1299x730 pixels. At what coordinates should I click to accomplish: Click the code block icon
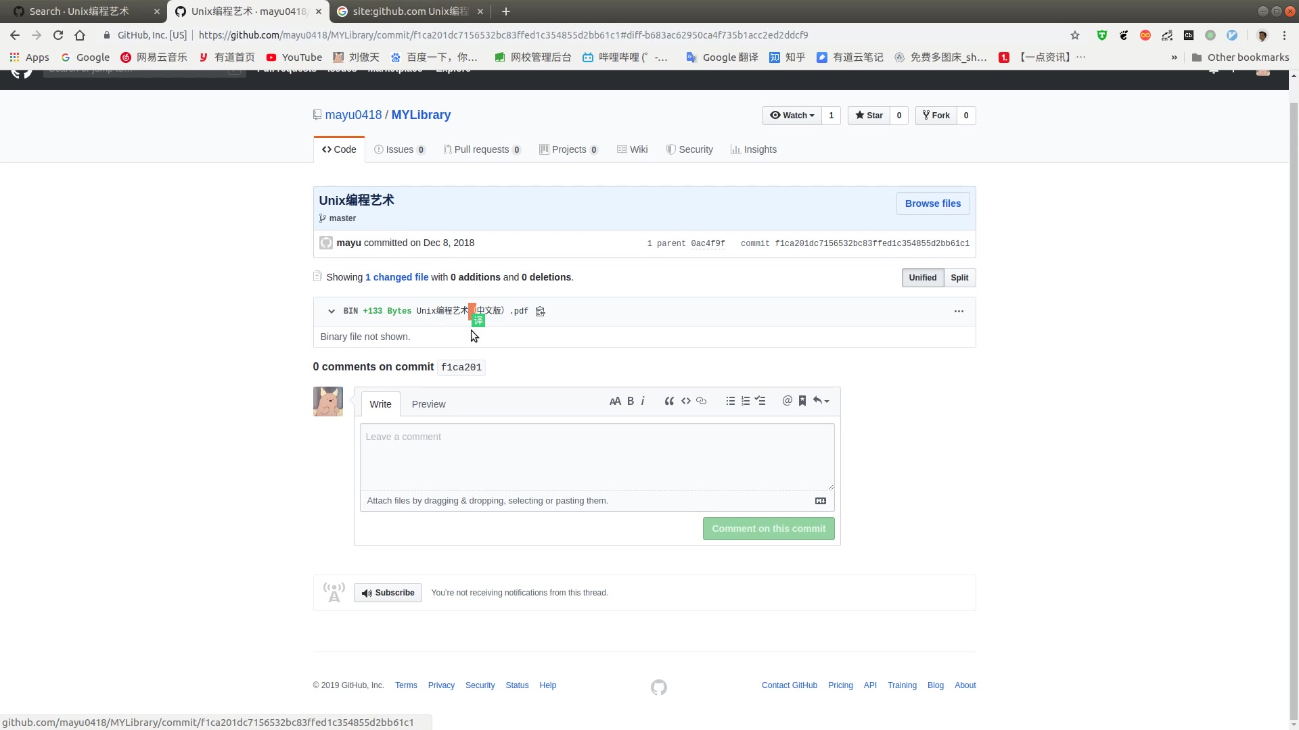[686, 401]
